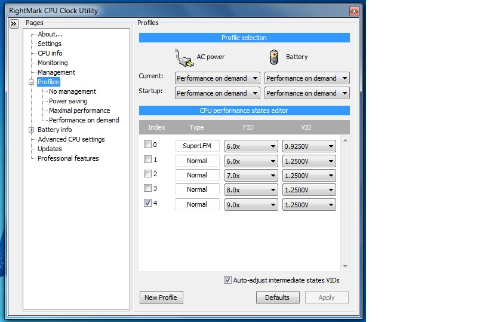Click scroll down arrow in states list
Viewport: 489px width, 322px height.
click(x=345, y=266)
